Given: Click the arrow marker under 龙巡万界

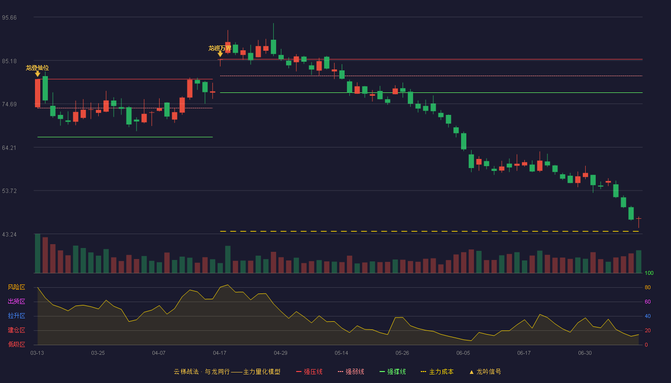Looking at the screenshot, I should pos(220,54).
